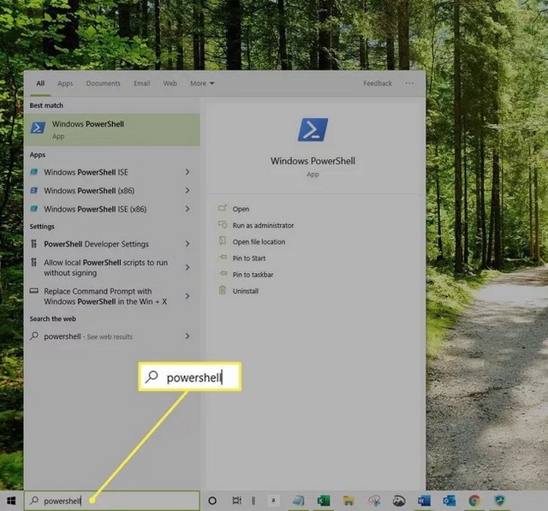Switch to the Documents search tab
The height and width of the screenshot is (511, 548).
pyautogui.click(x=103, y=84)
